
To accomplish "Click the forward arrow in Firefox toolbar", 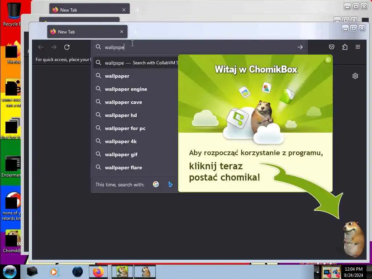I will click(x=54, y=47).
